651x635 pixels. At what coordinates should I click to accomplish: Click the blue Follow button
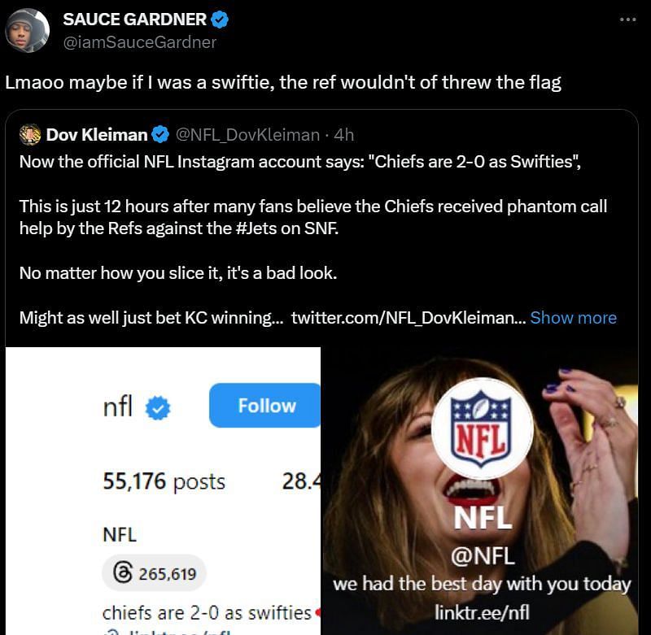265,405
